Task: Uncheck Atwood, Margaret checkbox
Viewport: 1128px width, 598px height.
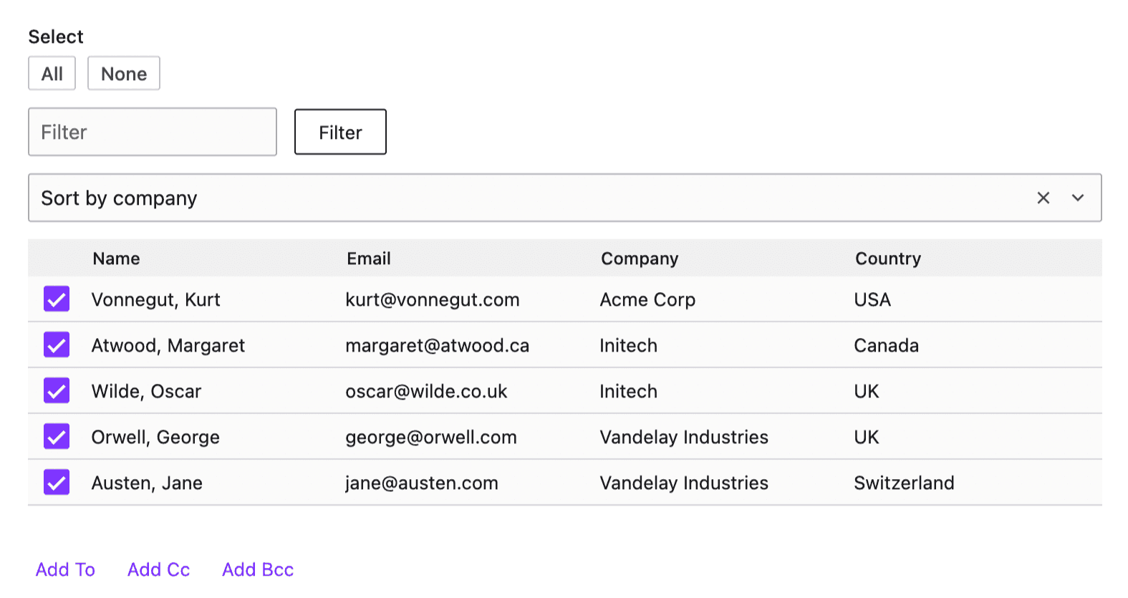Action: 57,344
